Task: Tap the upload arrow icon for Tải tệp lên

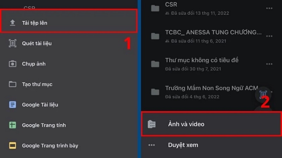Action: coord(12,23)
